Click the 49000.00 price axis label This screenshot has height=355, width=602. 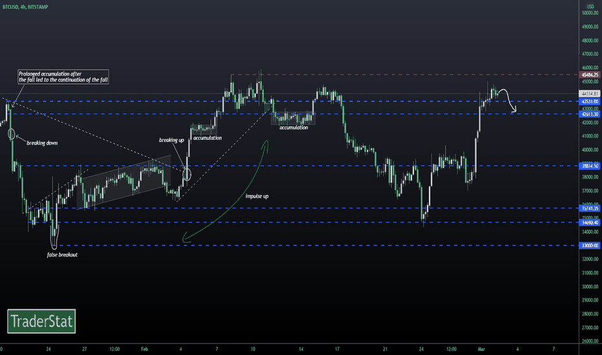[590, 27]
